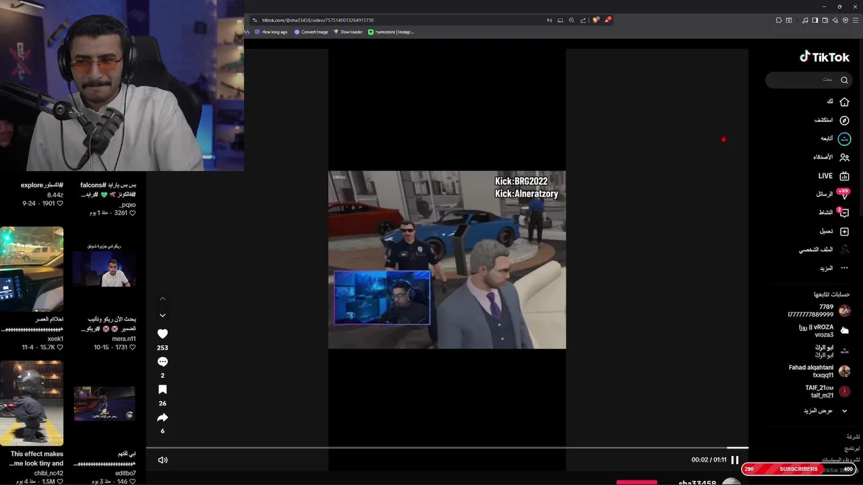
Task: Open Activity notifications icon
Action: [x=844, y=212]
